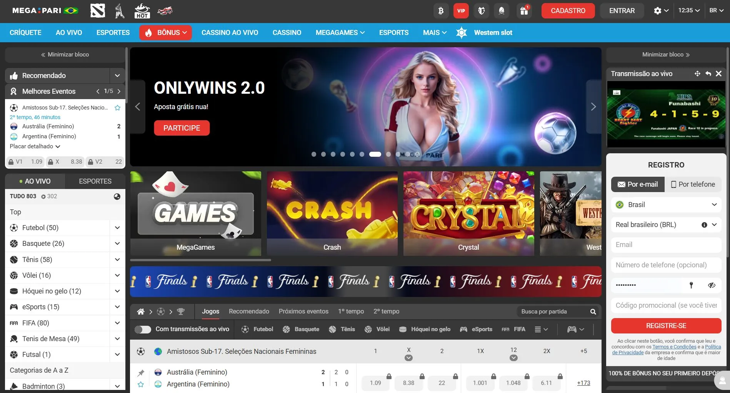730x393 pixels.
Task: Open the Crystal game thumbnail
Action: tap(468, 214)
